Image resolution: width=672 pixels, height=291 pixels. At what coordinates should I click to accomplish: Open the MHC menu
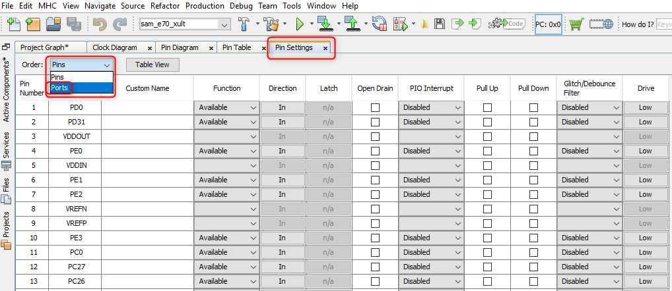(x=47, y=5)
